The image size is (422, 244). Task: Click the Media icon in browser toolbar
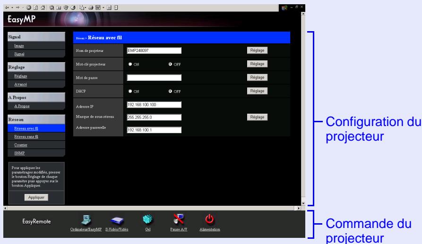(x=66, y=8)
